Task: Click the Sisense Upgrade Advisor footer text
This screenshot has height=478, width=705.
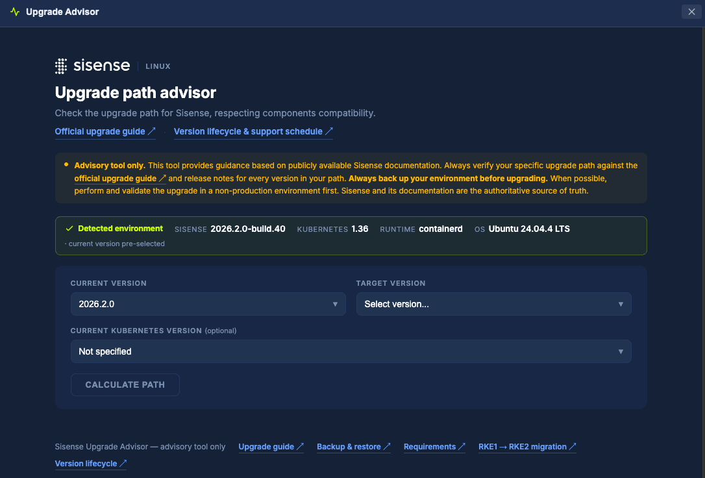Action: coord(140,447)
